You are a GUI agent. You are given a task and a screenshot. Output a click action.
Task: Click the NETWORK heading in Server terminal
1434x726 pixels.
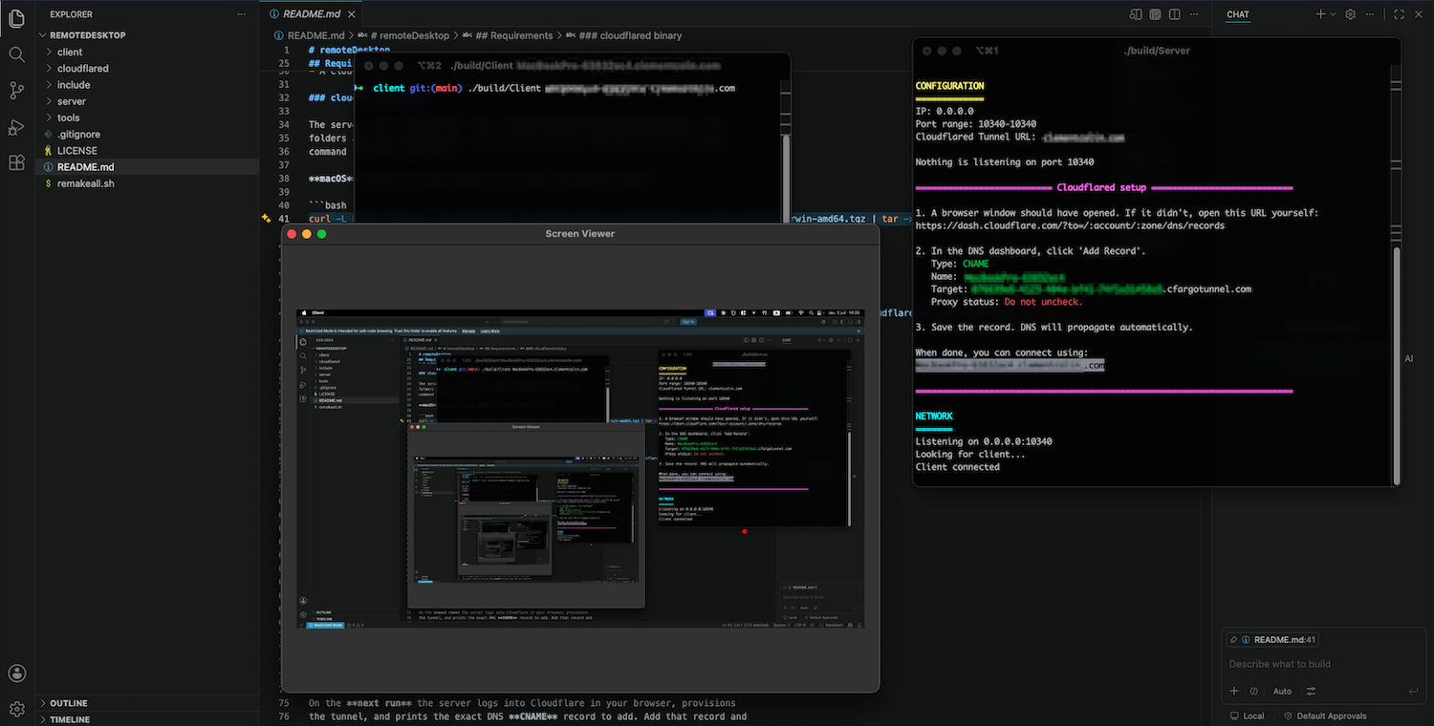pyautogui.click(x=934, y=416)
